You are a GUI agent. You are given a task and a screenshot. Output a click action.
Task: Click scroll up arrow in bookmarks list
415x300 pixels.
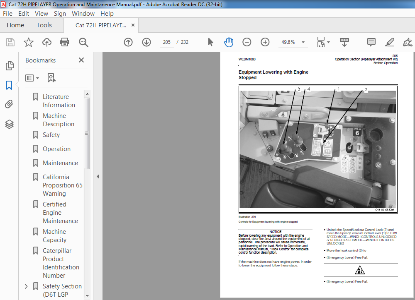pos(87,94)
